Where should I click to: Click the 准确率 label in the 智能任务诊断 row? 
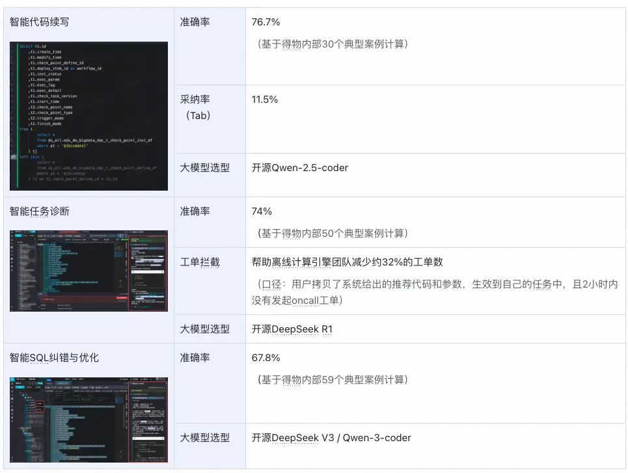[x=195, y=211]
